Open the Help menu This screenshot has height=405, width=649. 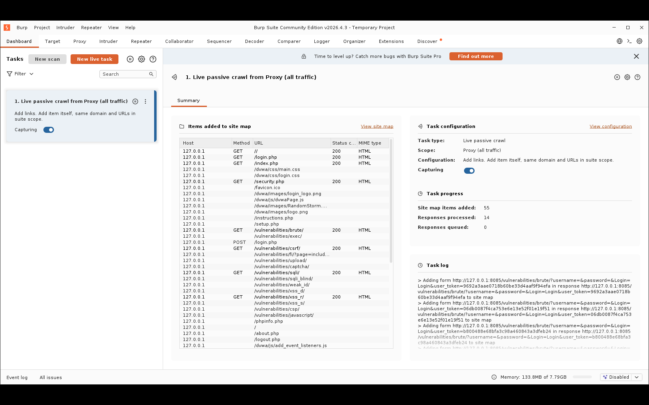(x=130, y=28)
